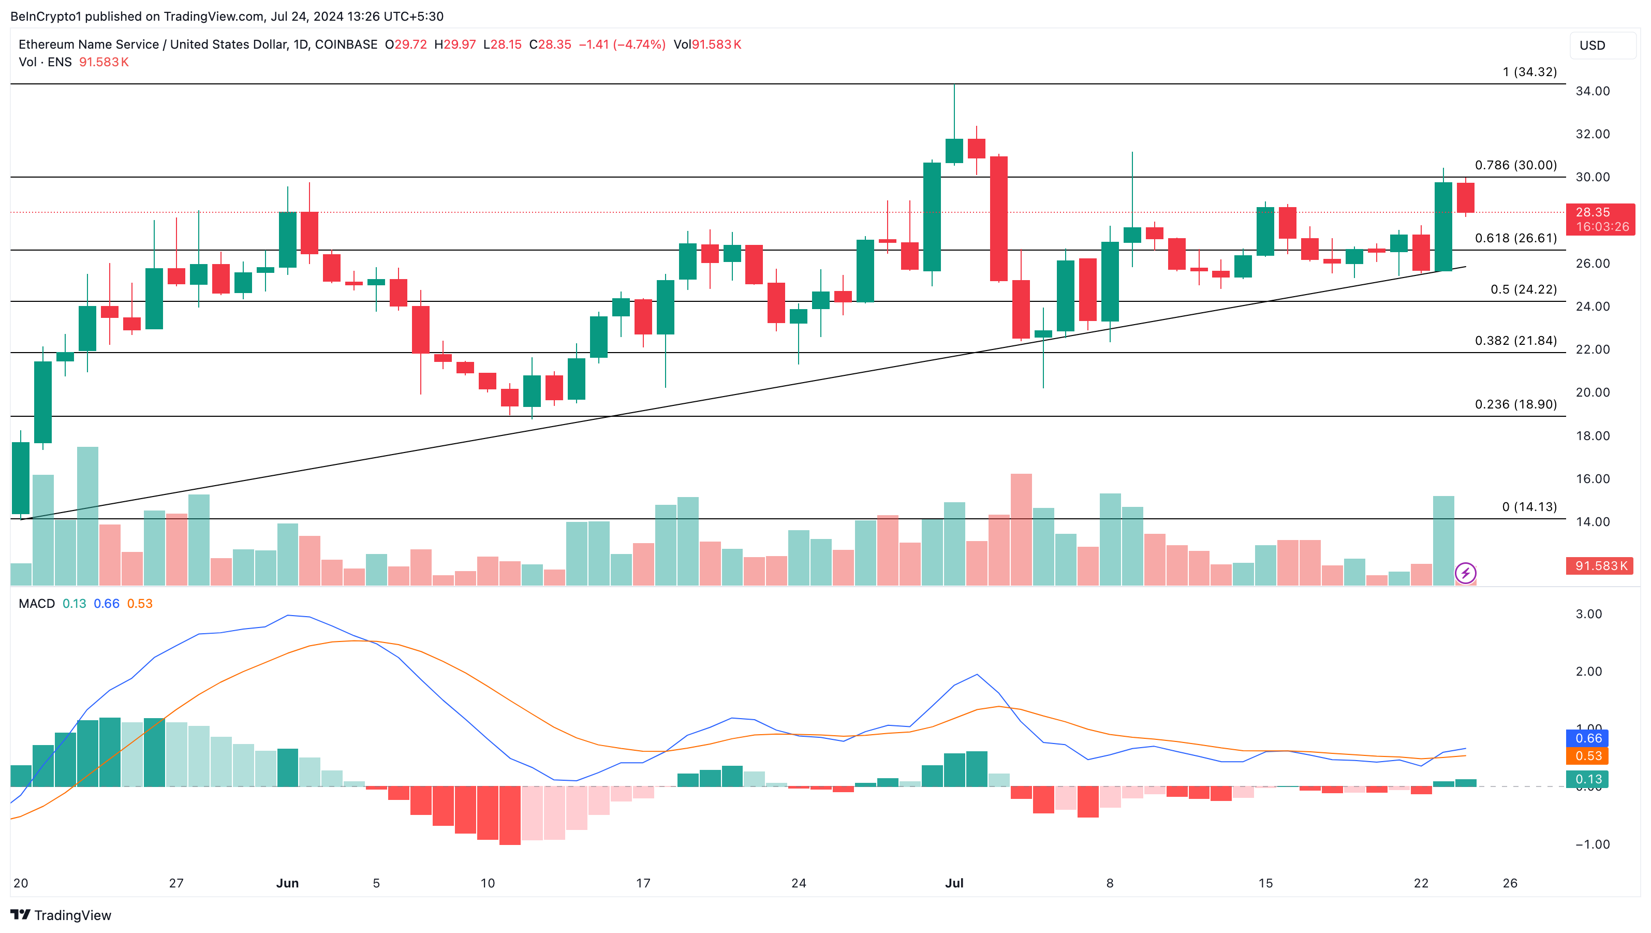Click the green 0.13 histogram axis label
The width and height of the screenshot is (1651, 933).
[x=1588, y=779]
